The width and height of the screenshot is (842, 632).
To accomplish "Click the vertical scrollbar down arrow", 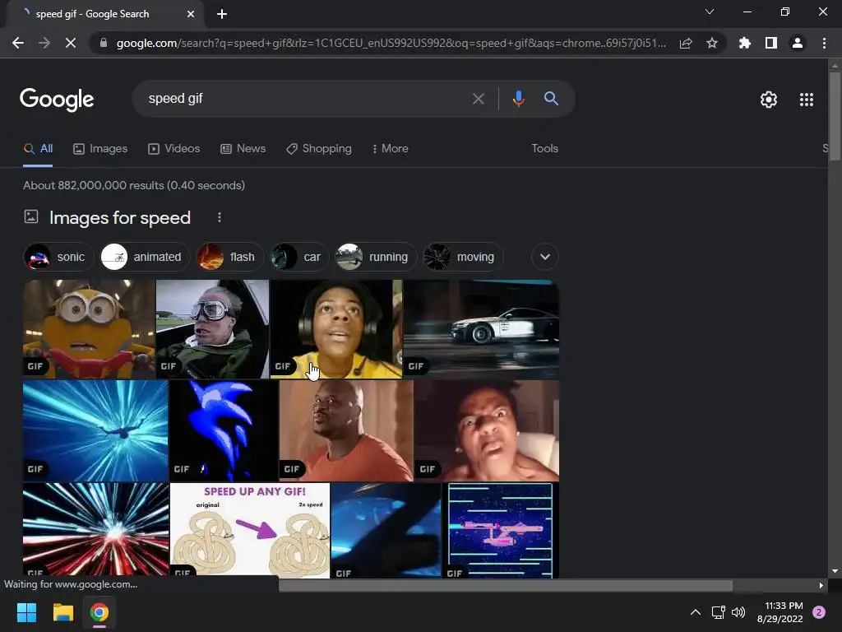I will coord(835,571).
